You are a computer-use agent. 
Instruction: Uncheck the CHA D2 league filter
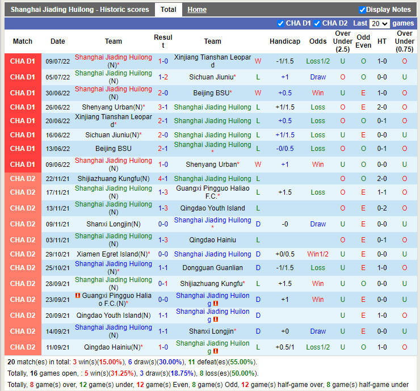[x=317, y=23]
